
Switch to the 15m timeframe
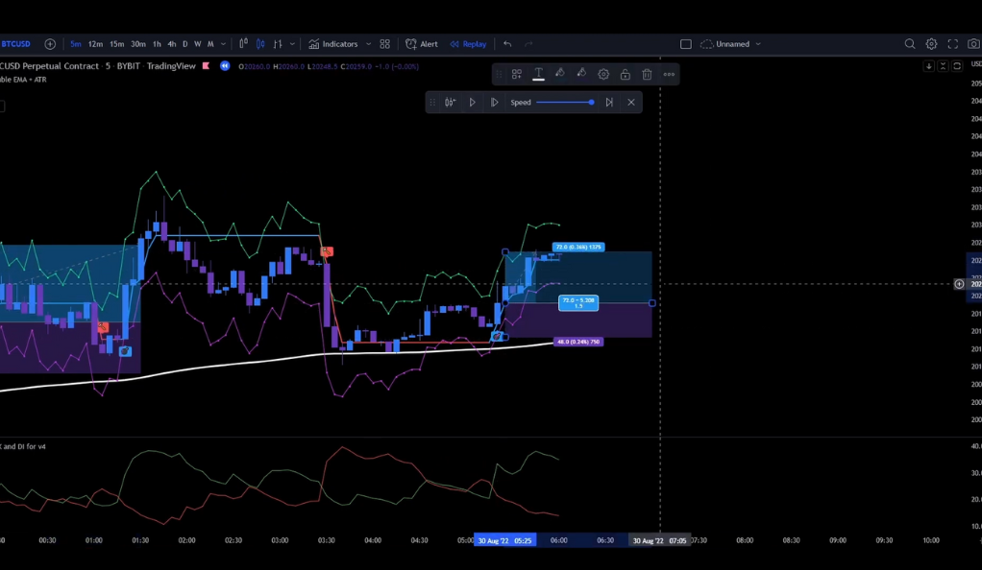coord(116,44)
